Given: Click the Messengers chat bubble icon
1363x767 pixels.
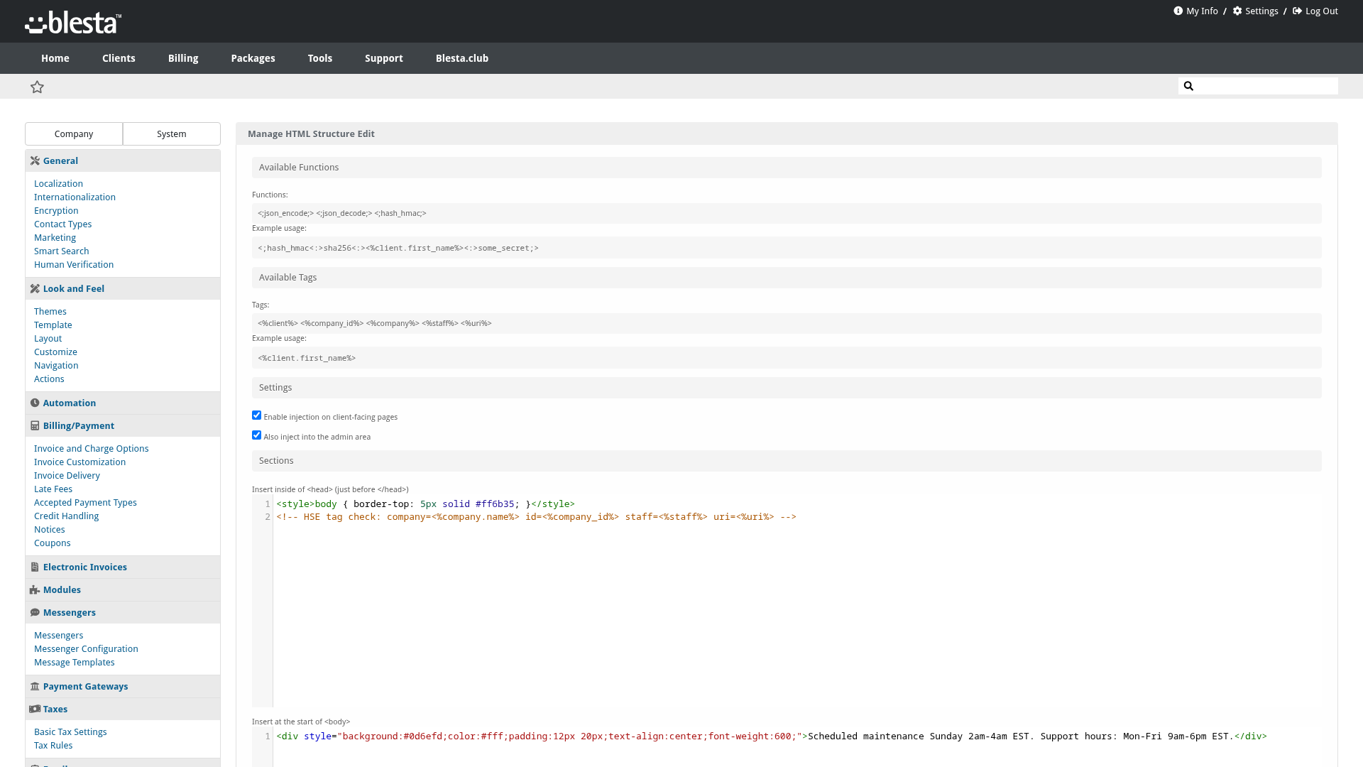Looking at the screenshot, I should pos(35,612).
